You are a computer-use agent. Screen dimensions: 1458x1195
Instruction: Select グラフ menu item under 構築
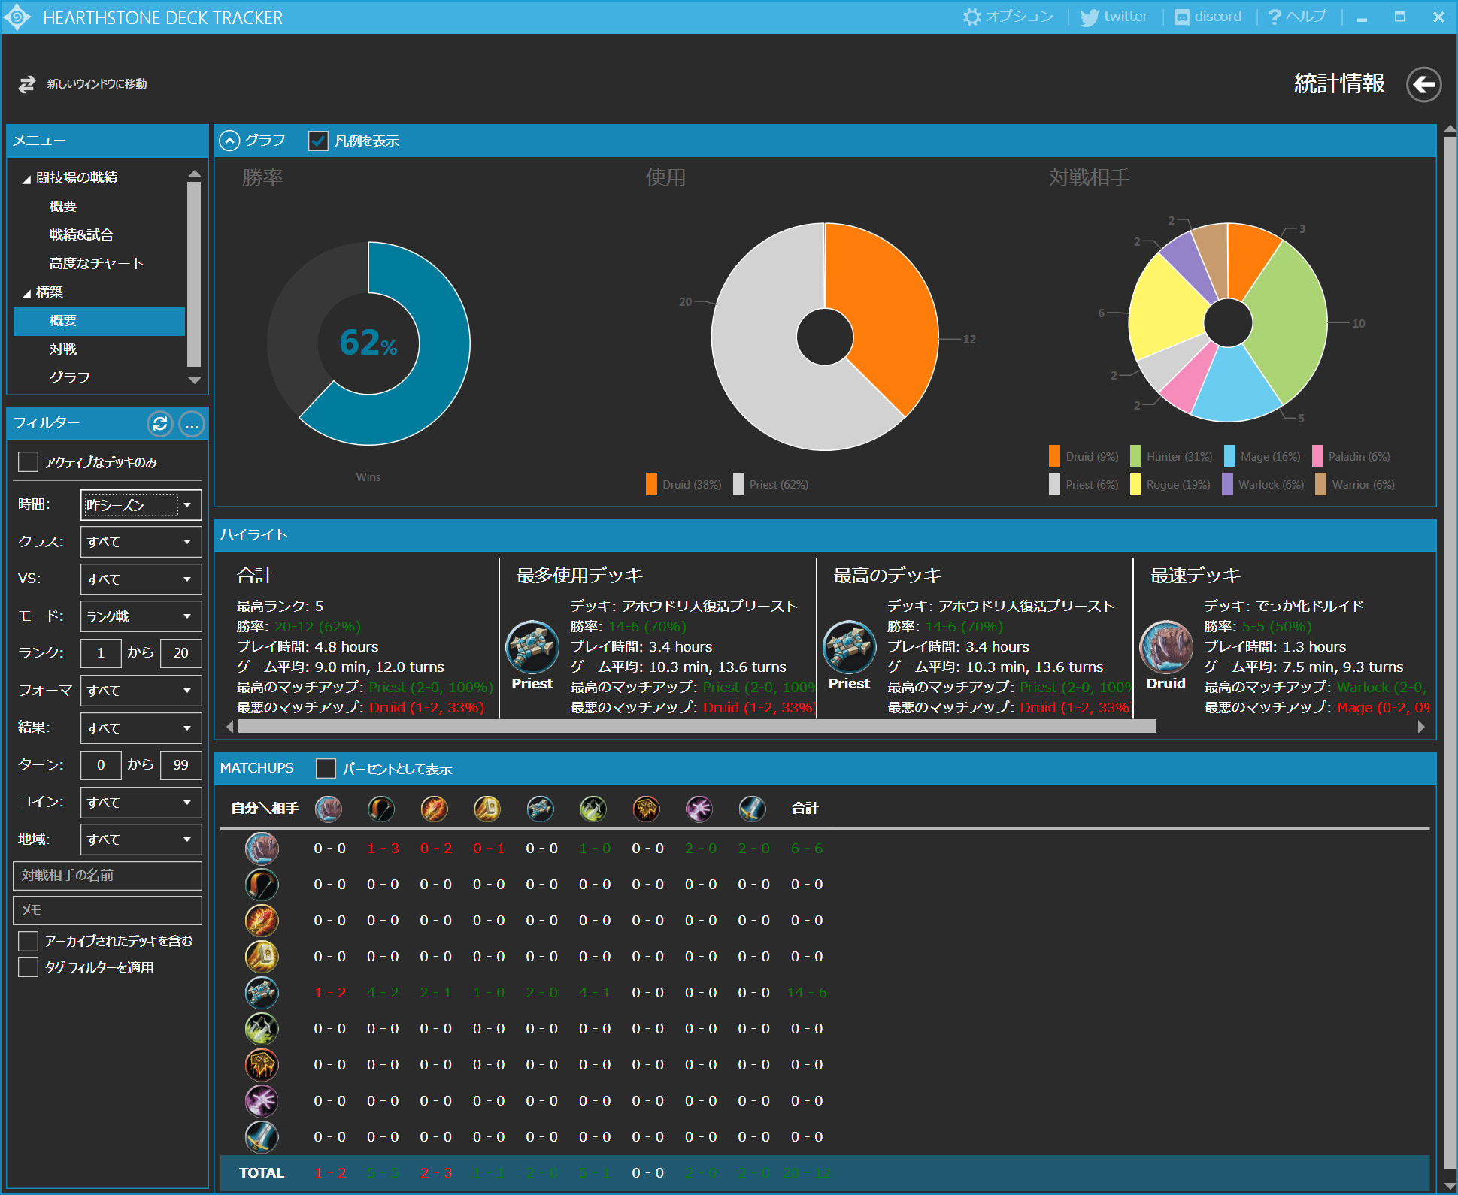pos(69,377)
